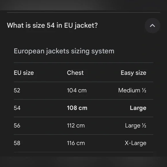
Task: Click the '112 cm' chest cell
Action: (x=76, y=126)
